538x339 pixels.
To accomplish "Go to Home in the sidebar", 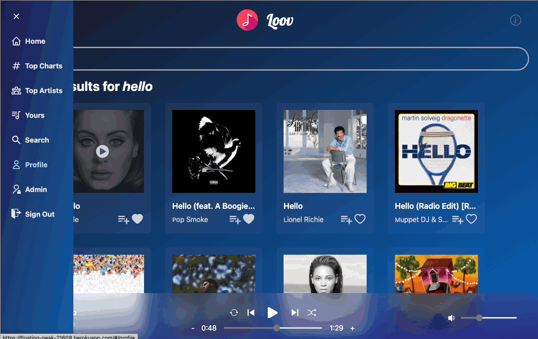I will point(29,41).
